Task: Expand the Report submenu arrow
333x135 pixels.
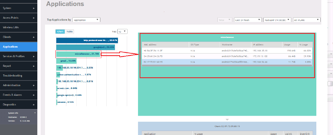Action: coord(34,66)
